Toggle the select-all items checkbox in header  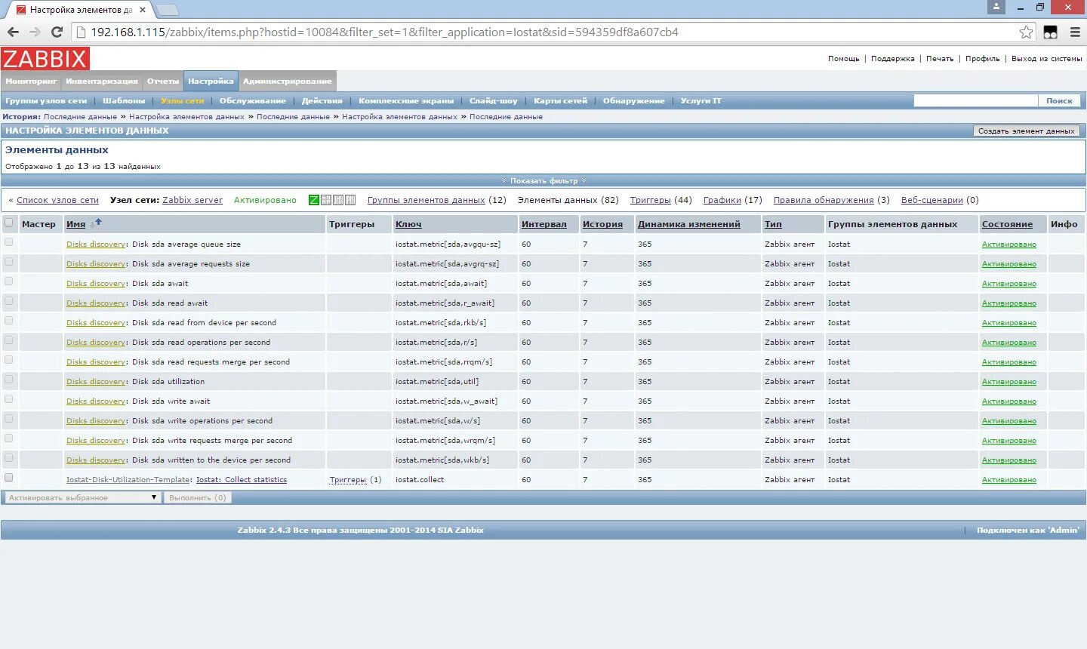click(x=9, y=222)
